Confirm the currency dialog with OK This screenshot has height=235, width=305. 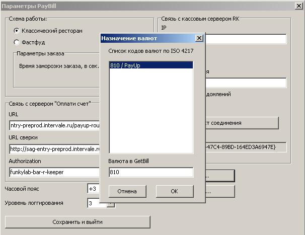[174, 191]
